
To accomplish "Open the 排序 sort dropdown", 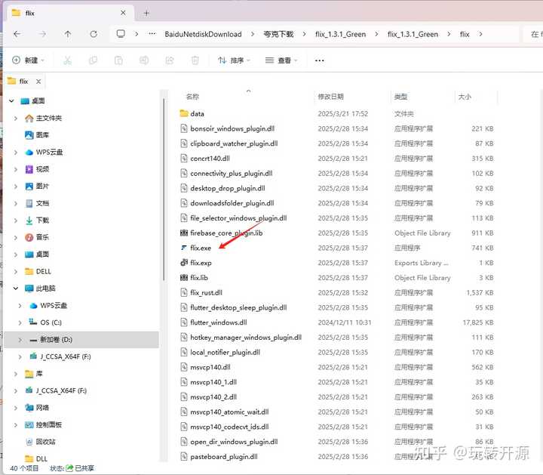I will pos(234,60).
